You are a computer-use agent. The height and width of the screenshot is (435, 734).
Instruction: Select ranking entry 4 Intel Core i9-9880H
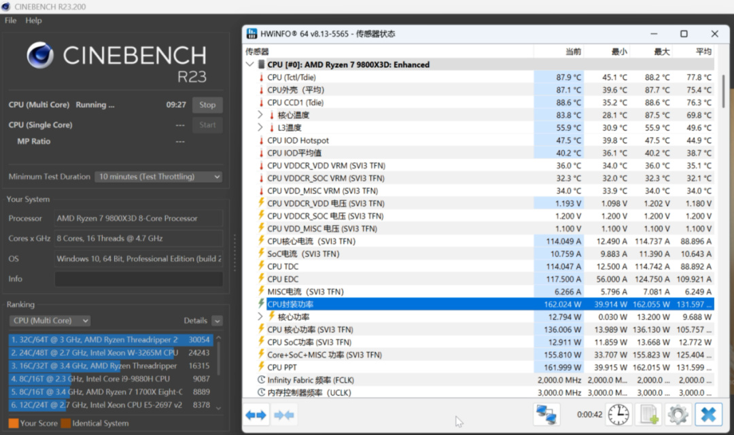(x=111, y=379)
